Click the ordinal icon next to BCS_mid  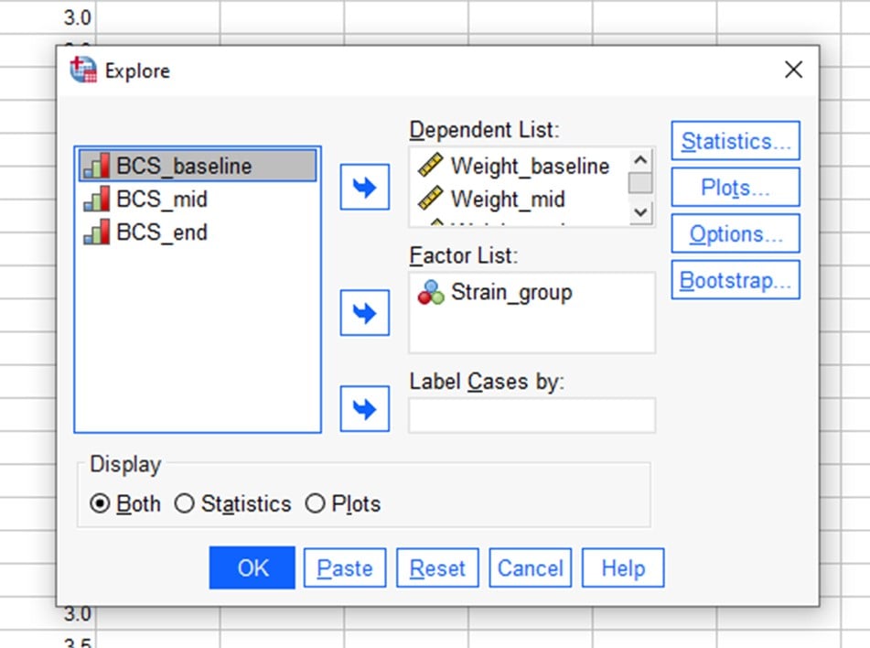click(x=96, y=200)
